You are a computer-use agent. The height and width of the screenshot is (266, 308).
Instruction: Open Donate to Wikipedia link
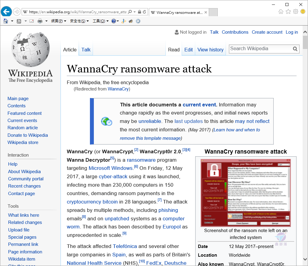(x=28, y=135)
